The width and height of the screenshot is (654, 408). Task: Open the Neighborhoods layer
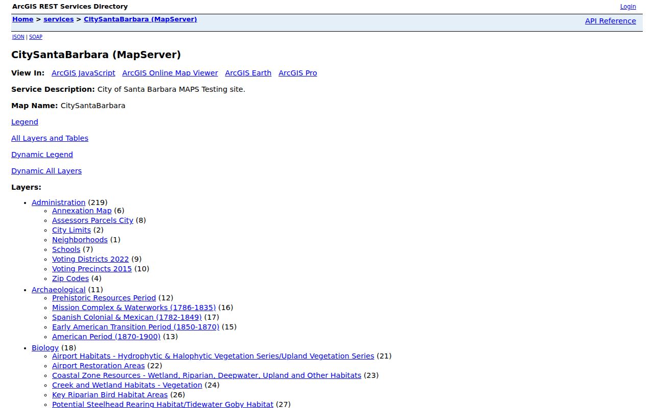(x=80, y=240)
